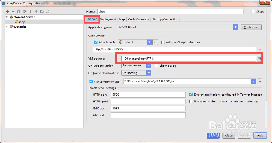Viewport: 272px width, 143px height.
Task: Open the VM options expand editor icon
Action: tap(259, 58)
